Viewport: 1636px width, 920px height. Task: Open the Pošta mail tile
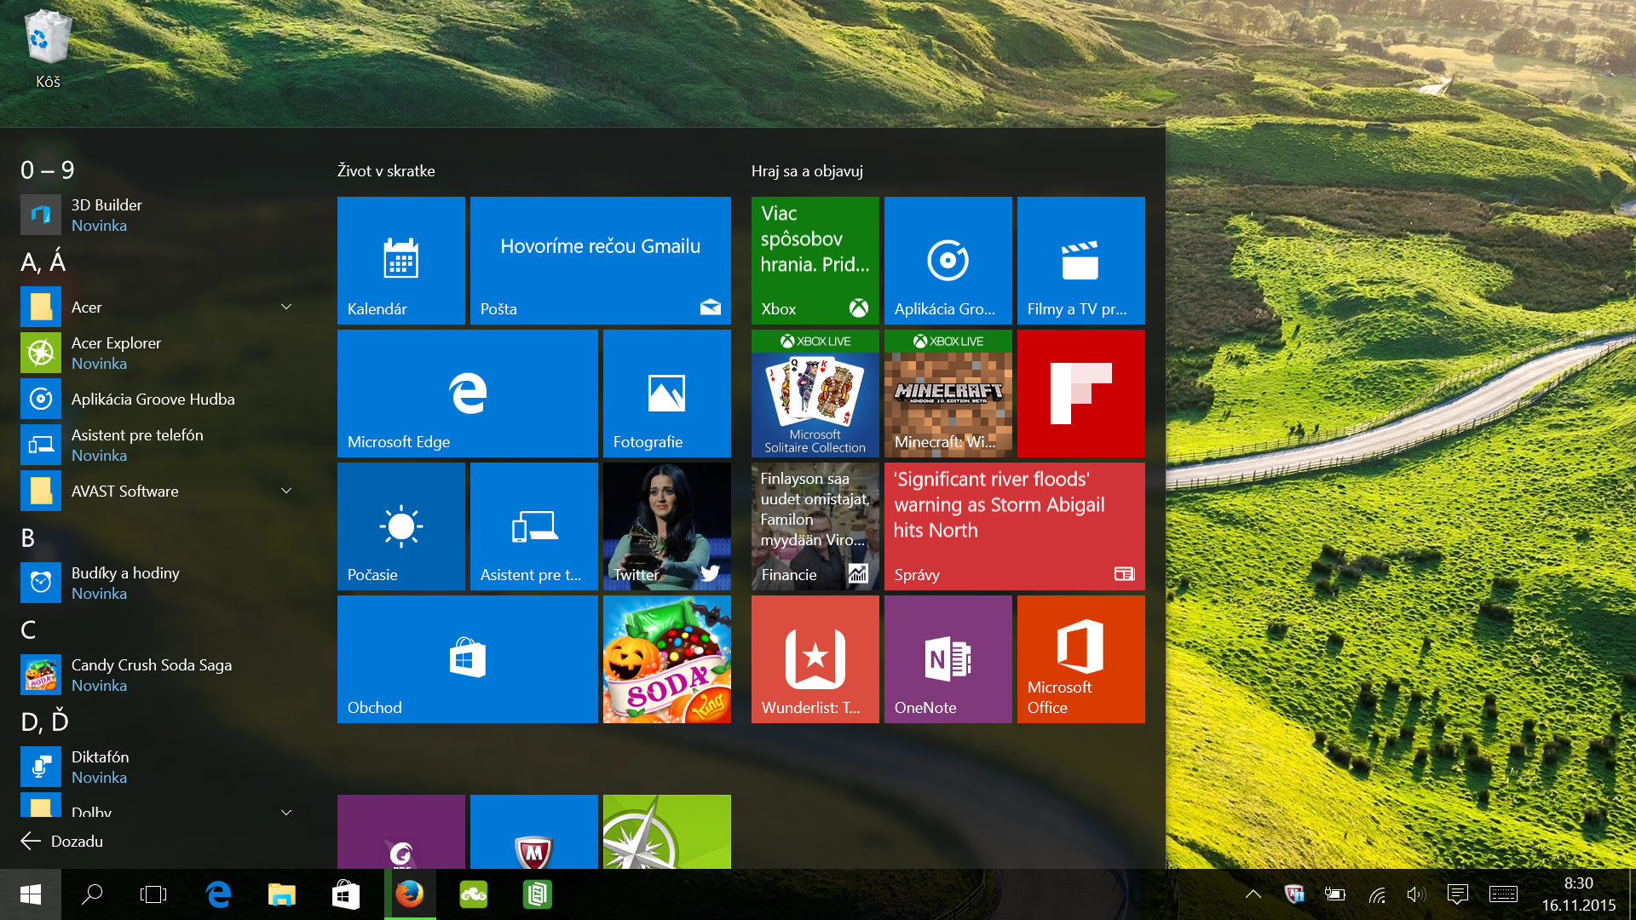click(601, 261)
